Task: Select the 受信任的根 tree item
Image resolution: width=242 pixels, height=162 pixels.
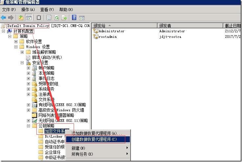Action: coord(55,147)
